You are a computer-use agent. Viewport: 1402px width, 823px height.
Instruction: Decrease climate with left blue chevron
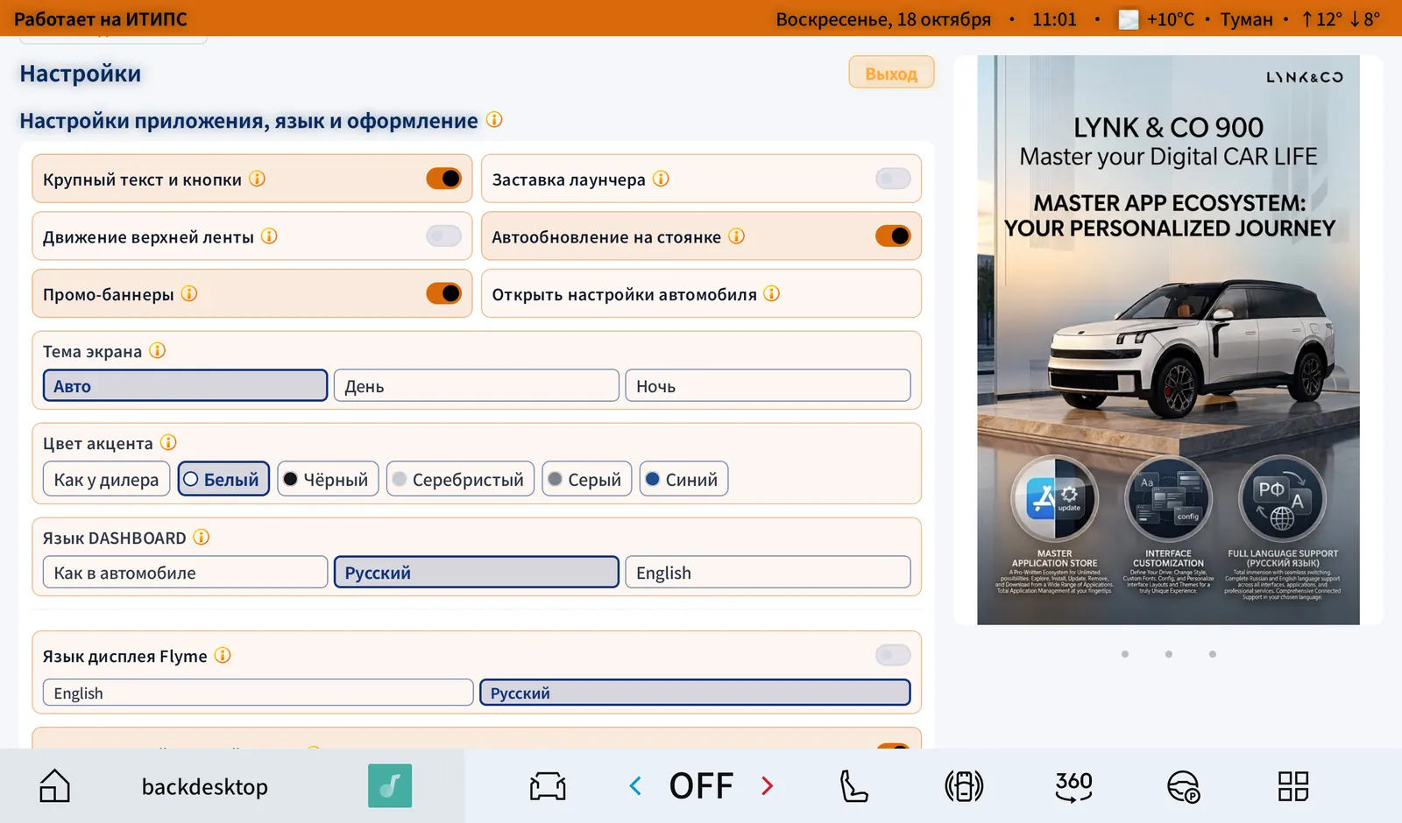pyautogui.click(x=635, y=785)
